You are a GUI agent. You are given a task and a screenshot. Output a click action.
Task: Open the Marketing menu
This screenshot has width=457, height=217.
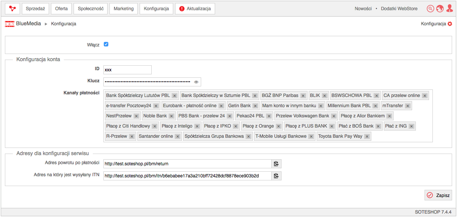(x=123, y=9)
